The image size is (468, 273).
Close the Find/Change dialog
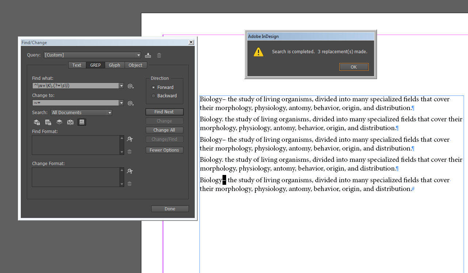click(x=191, y=43)
